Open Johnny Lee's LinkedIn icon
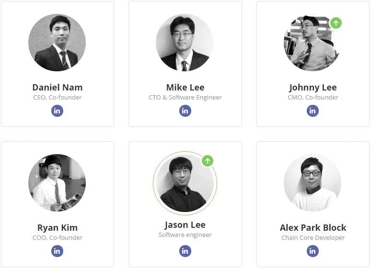 313,111
